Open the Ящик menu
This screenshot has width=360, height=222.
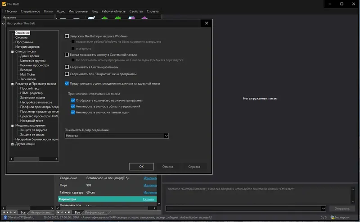click(x=61, y=11)
